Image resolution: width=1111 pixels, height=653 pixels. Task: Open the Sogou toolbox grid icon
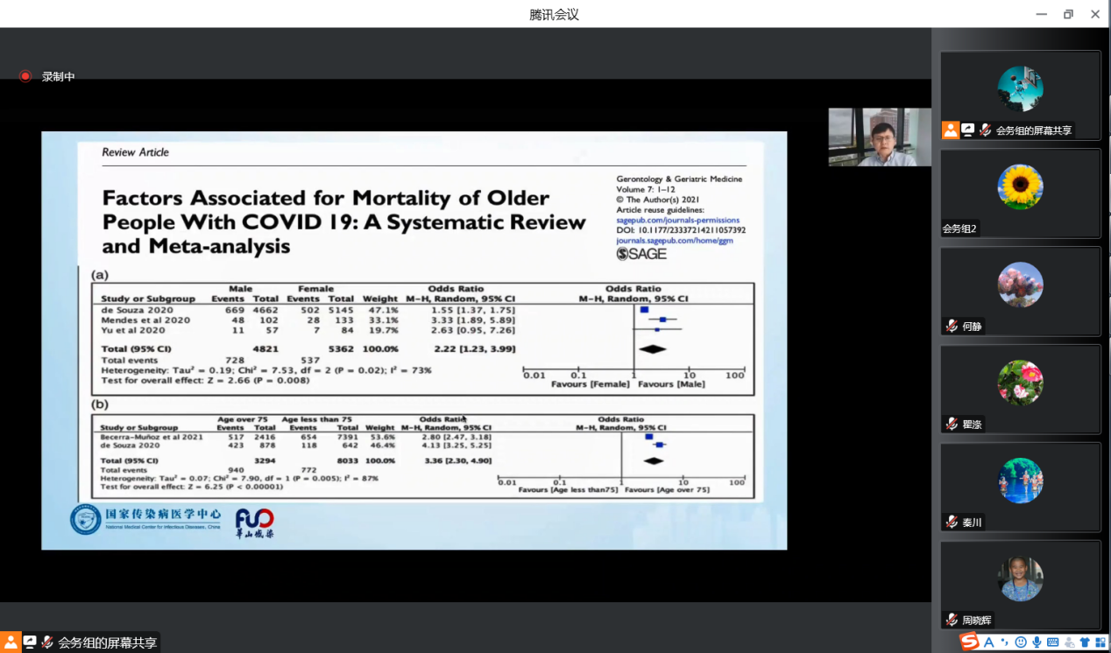coord(1100,642)
